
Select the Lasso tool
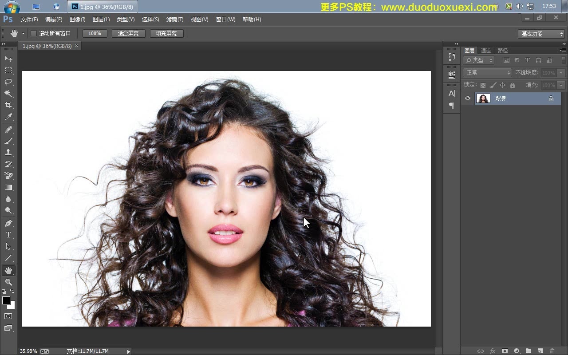pos(8,82)
